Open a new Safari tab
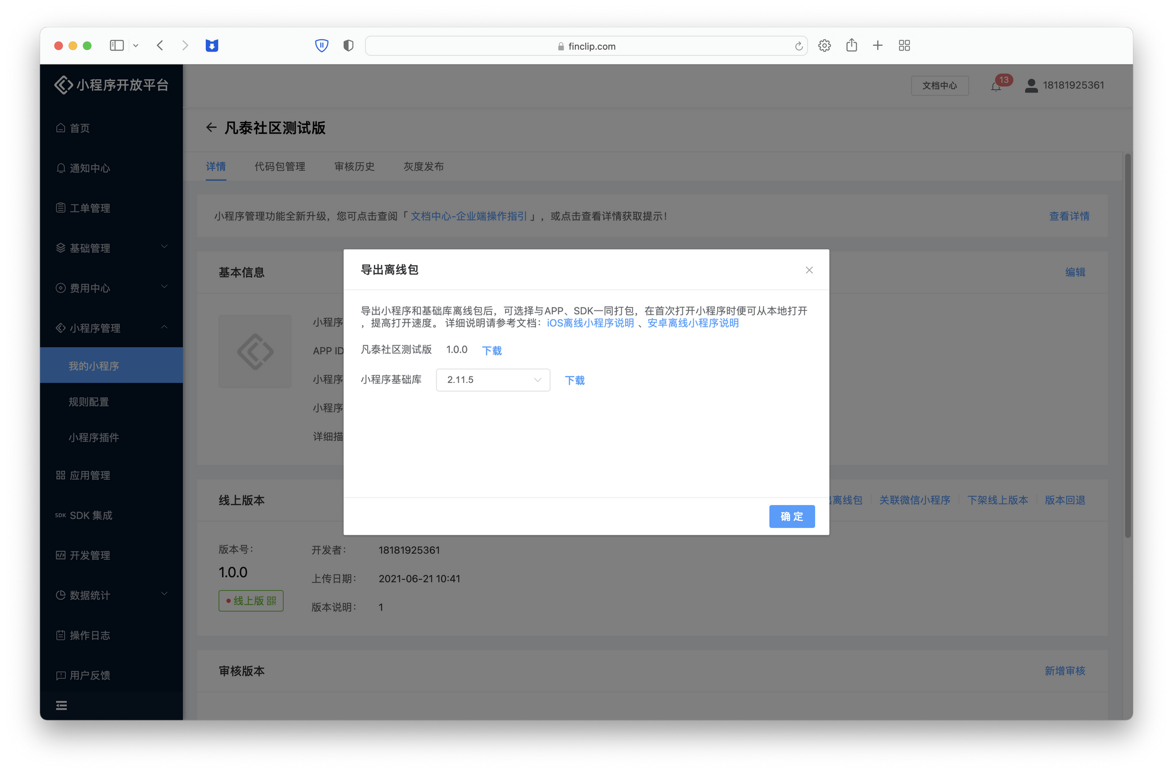 [x=877, y=45]
